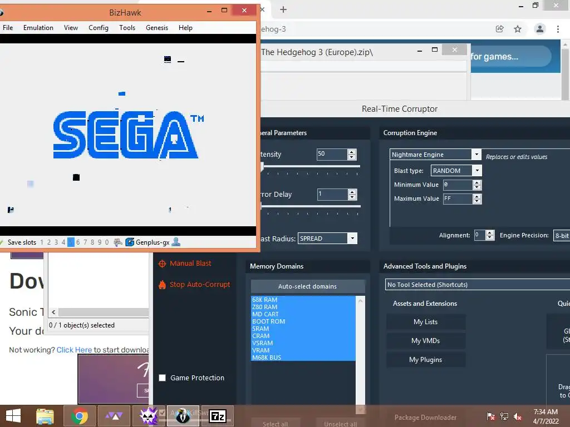570x427 pixels.
Task: Increase Minimum Value with the spinner
Action: (477, 182)
